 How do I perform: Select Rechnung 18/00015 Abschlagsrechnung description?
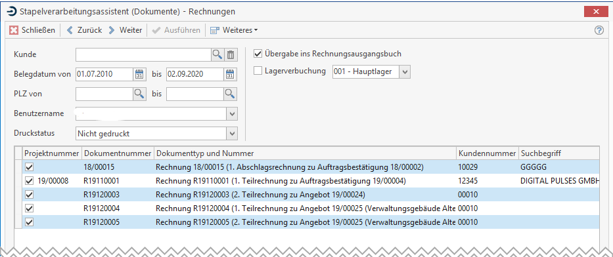pos(290,167)
